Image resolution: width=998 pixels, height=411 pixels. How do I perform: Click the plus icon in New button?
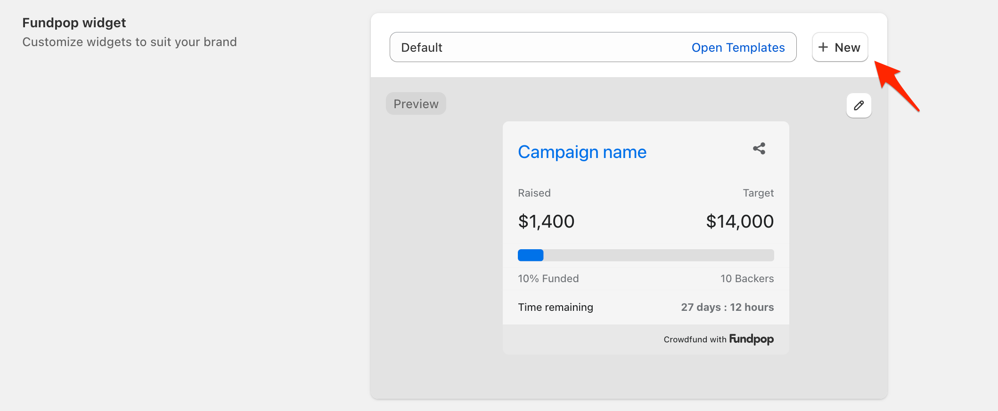point(823,47)
